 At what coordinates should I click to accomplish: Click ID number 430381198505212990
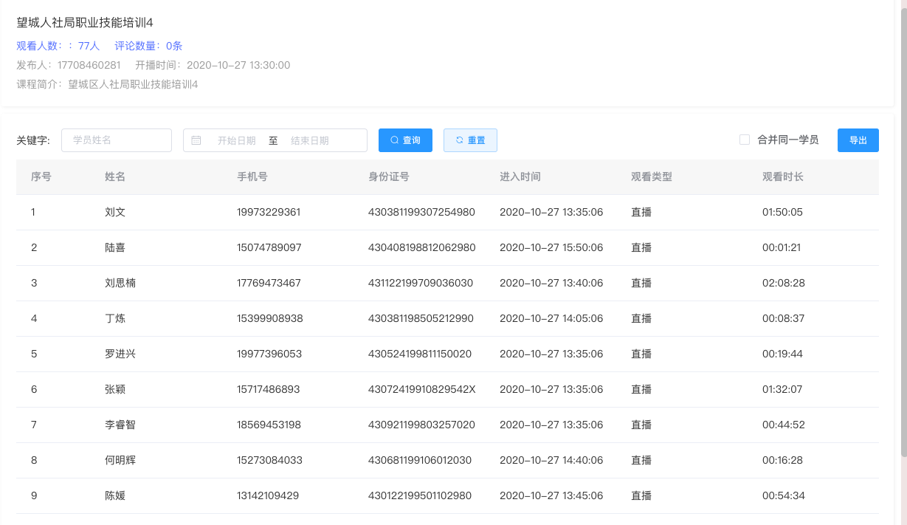(421, 319)
